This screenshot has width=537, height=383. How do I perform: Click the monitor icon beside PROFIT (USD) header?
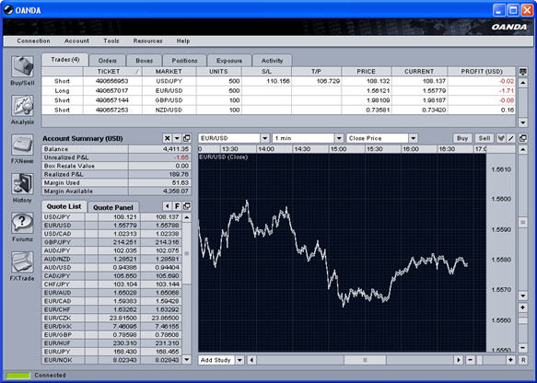click(522, 72)
